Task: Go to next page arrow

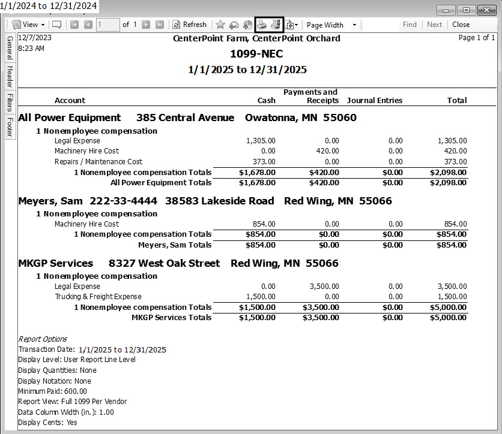Action: [x=146, y=25]
